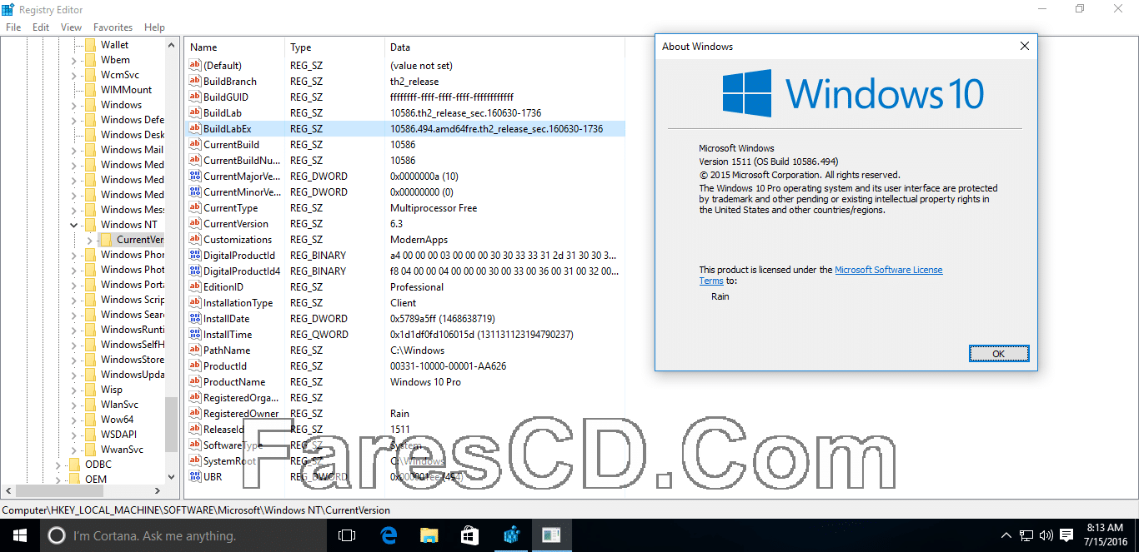Expand the ODBC tree node
Viewport: 1139px width, 552px height.
point(58,465)
